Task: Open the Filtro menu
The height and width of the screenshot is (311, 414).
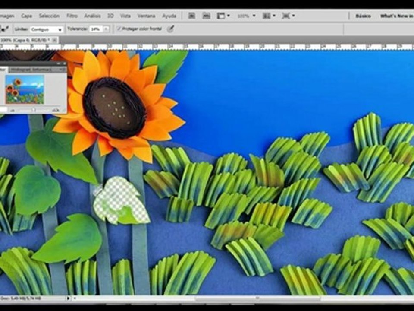Action: click(x=72, y=16)
